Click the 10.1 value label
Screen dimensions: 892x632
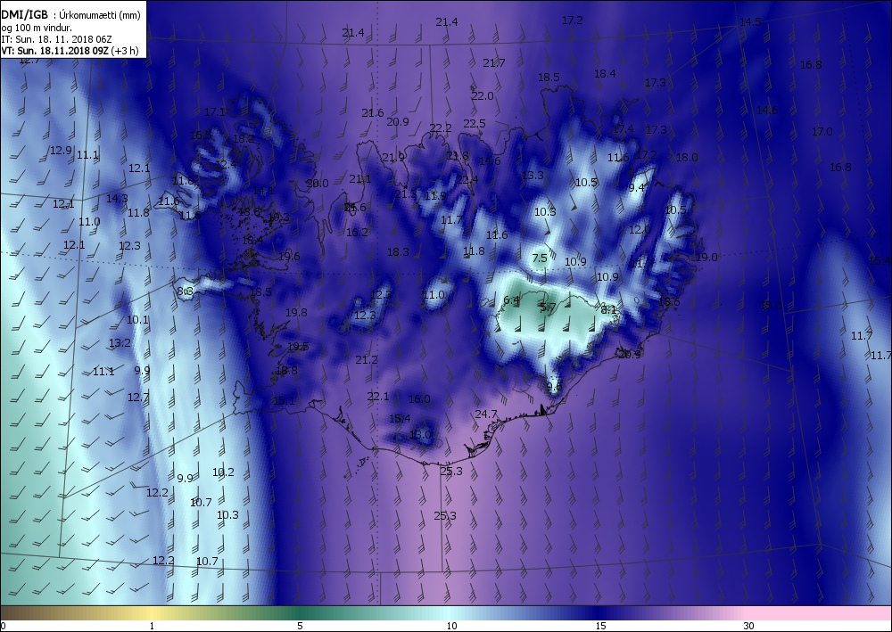(x=137, y=319)
